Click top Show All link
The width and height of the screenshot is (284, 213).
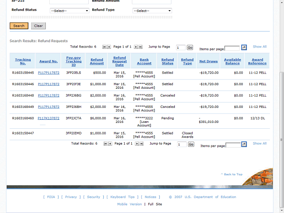pos(260,47)
